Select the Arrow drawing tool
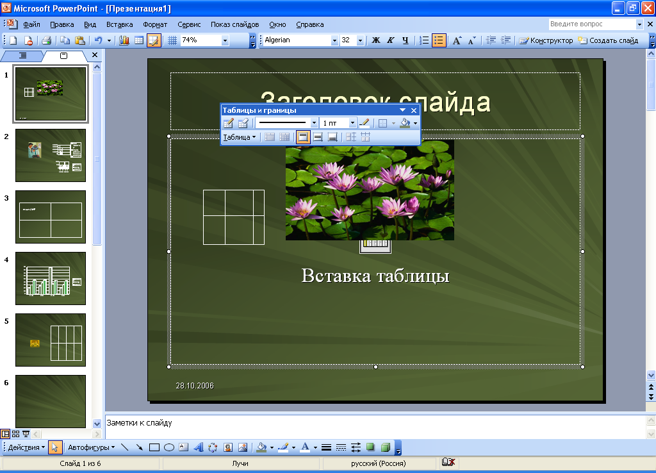The image size is (656, 473). (x=139, y=447)
